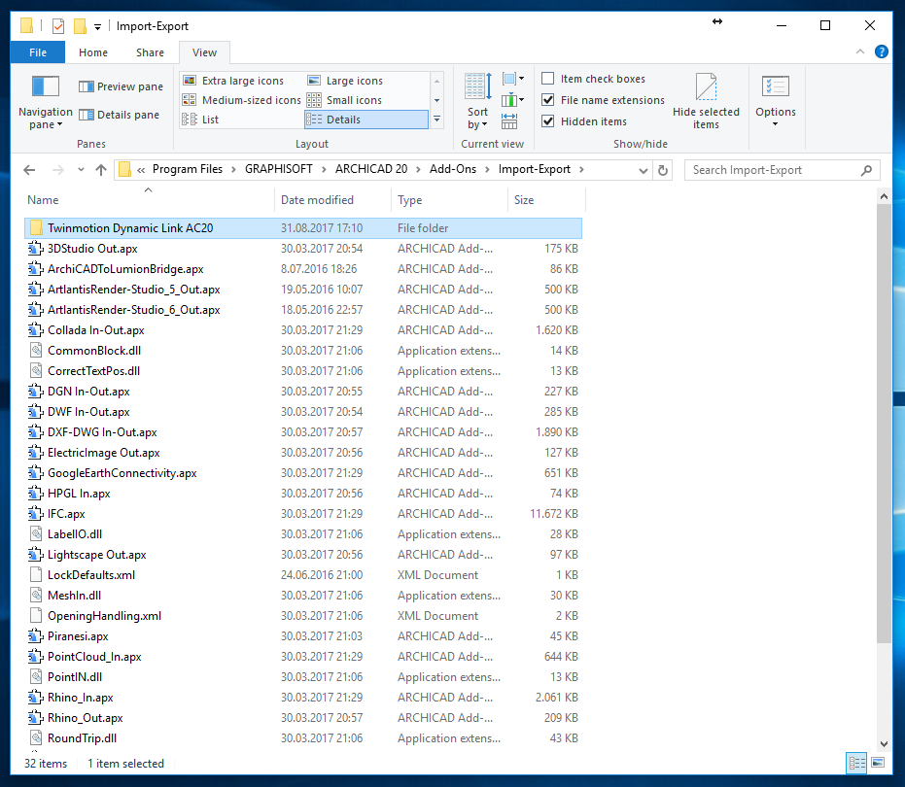The width and height of the screenshot is (905, 787).
Task: Size all columns to fit
Action: click(x=509, y=121)
